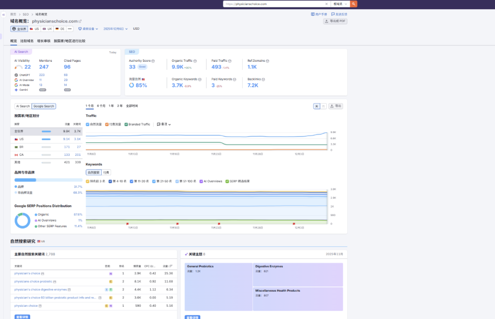Click the General Probiotics topic tile

coord(219,287)
